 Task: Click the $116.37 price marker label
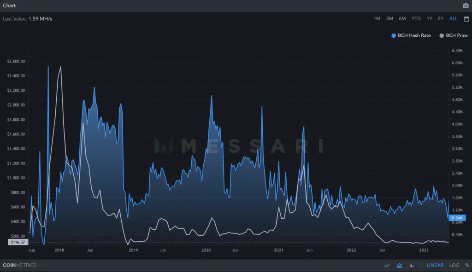coord(18,242)
